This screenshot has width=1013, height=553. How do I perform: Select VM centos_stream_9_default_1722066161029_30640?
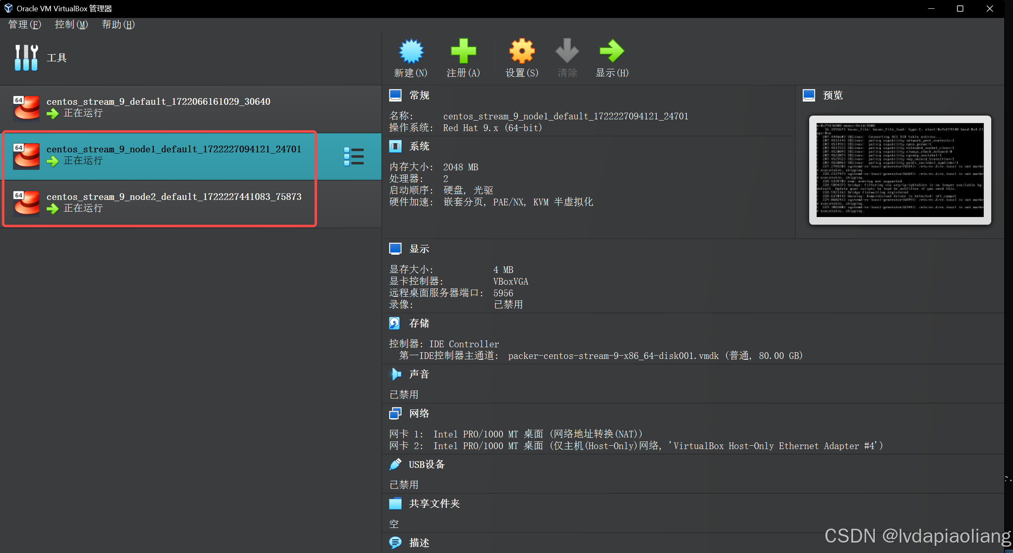tap(190, 109)
